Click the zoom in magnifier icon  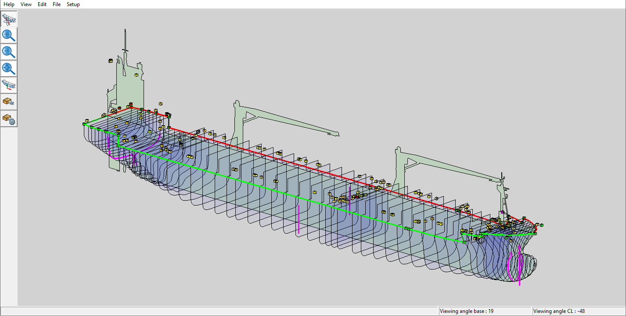(x=9, y=36)
